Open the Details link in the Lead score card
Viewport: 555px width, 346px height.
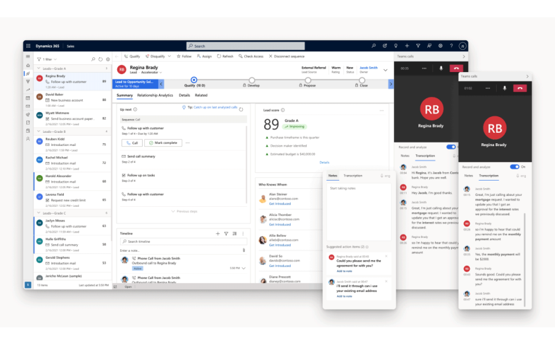click(324, 163)
